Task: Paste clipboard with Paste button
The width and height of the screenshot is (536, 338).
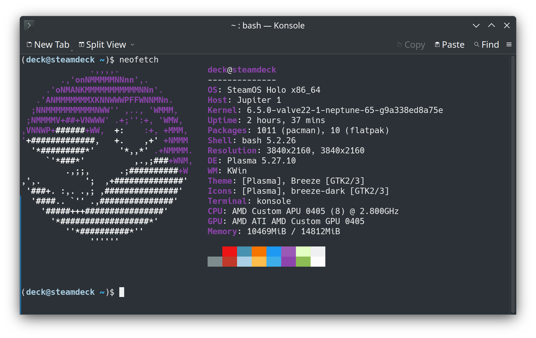Action: coord(450,45)
